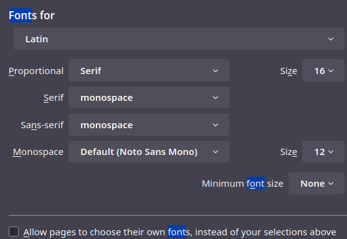347x239 pixels.
Task: Change proportional font size 16
Action: [323, 71]
